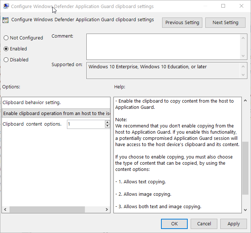
Task: Click the Cancel button
Action: click(x=204, y=224)
